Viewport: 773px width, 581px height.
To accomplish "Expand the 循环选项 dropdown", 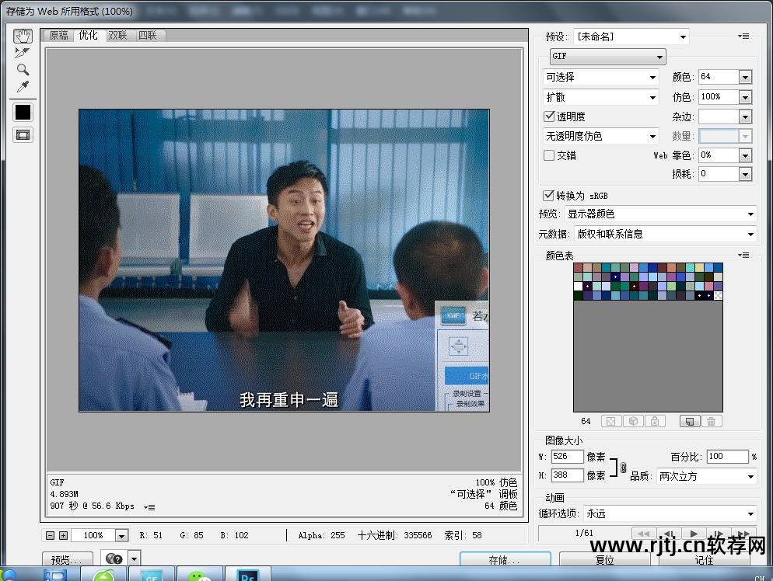I will pos(670,513).
